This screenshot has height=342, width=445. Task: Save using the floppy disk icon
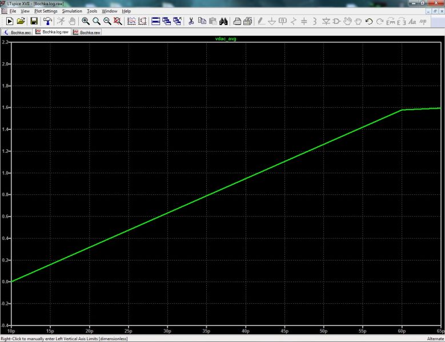[34, 21]
